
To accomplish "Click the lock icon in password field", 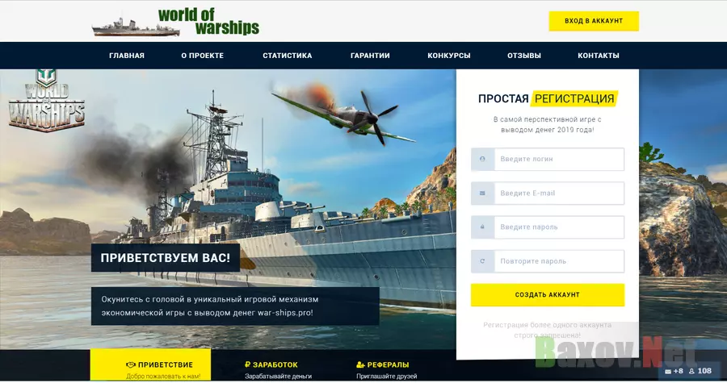I will (x=483, y=227).
